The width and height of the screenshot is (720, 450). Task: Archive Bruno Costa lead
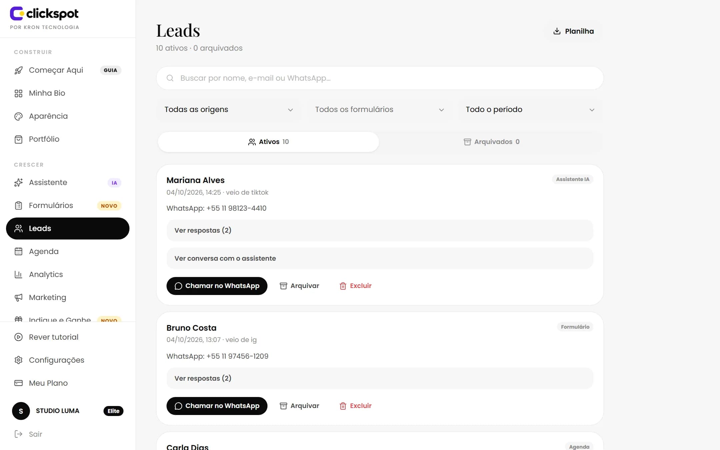[x=299, y=406]
